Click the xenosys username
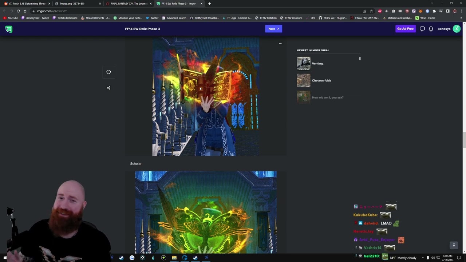The height and width of the screenshot is (262, 466). coord(444,29)
